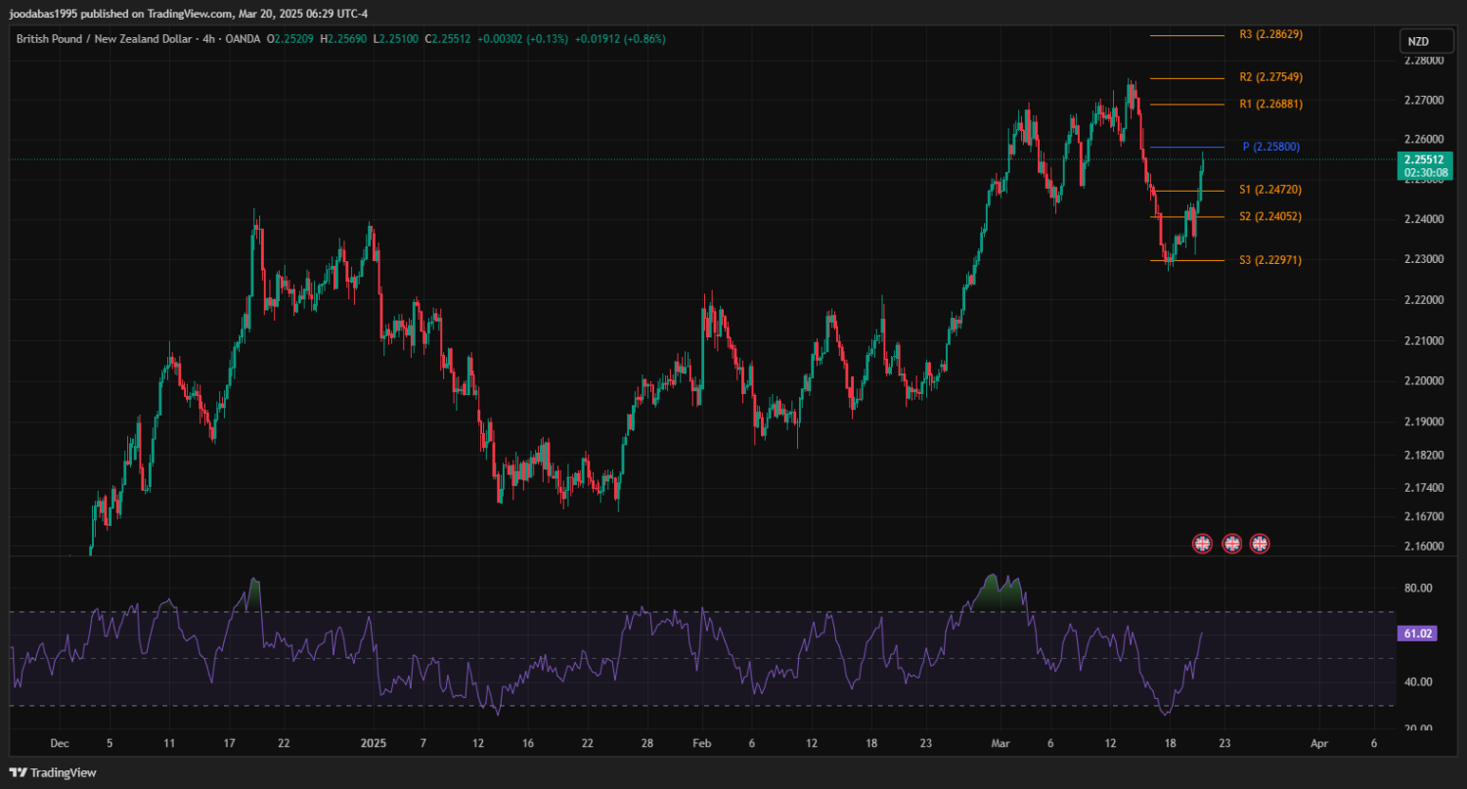Select the R3 (2.28629) pivot label
1467x789 pixels.
[1270, 34]
